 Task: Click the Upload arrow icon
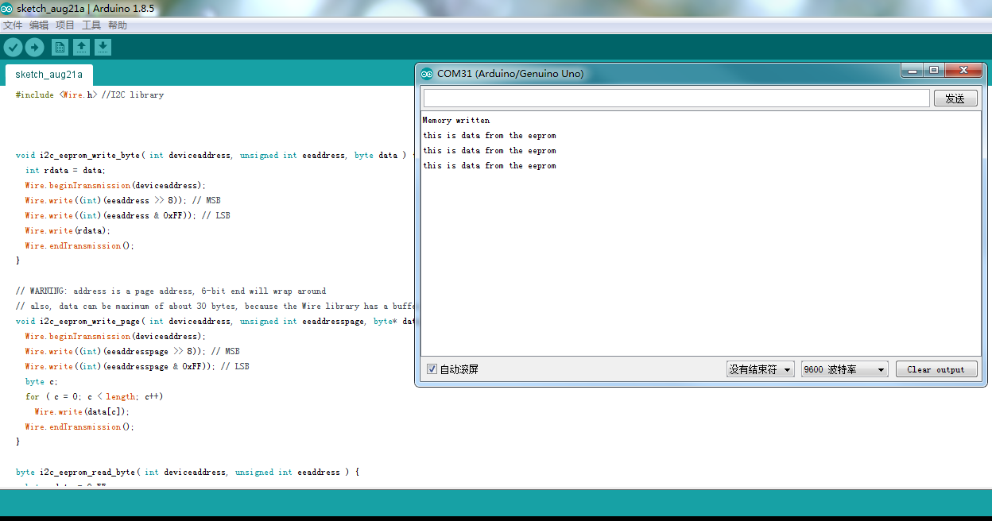34,47
